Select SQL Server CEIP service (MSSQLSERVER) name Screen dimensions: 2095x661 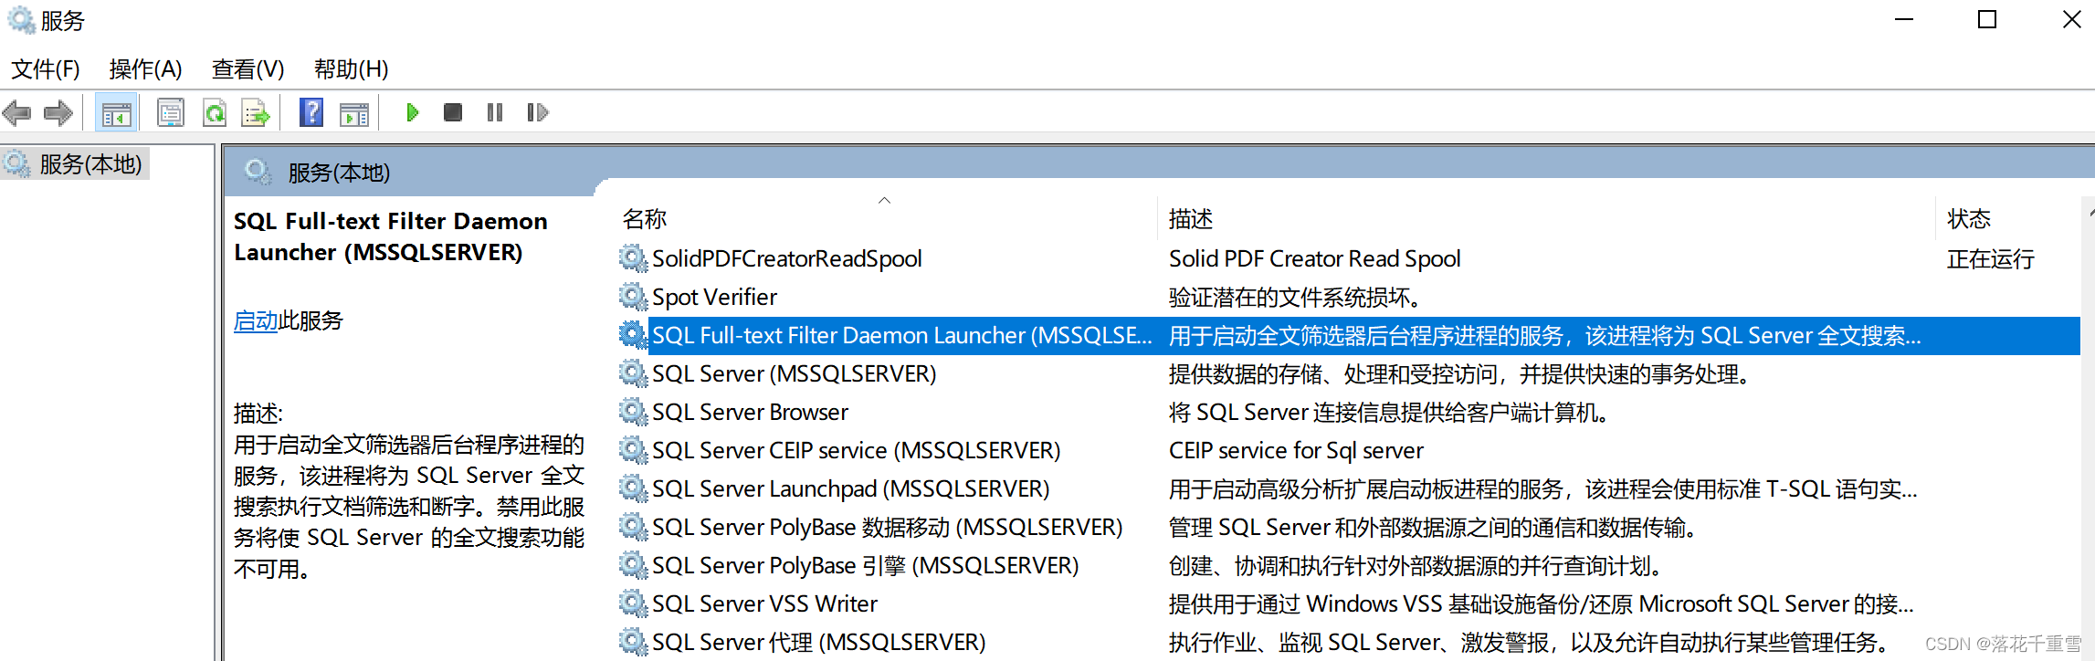tap(857, 450)
